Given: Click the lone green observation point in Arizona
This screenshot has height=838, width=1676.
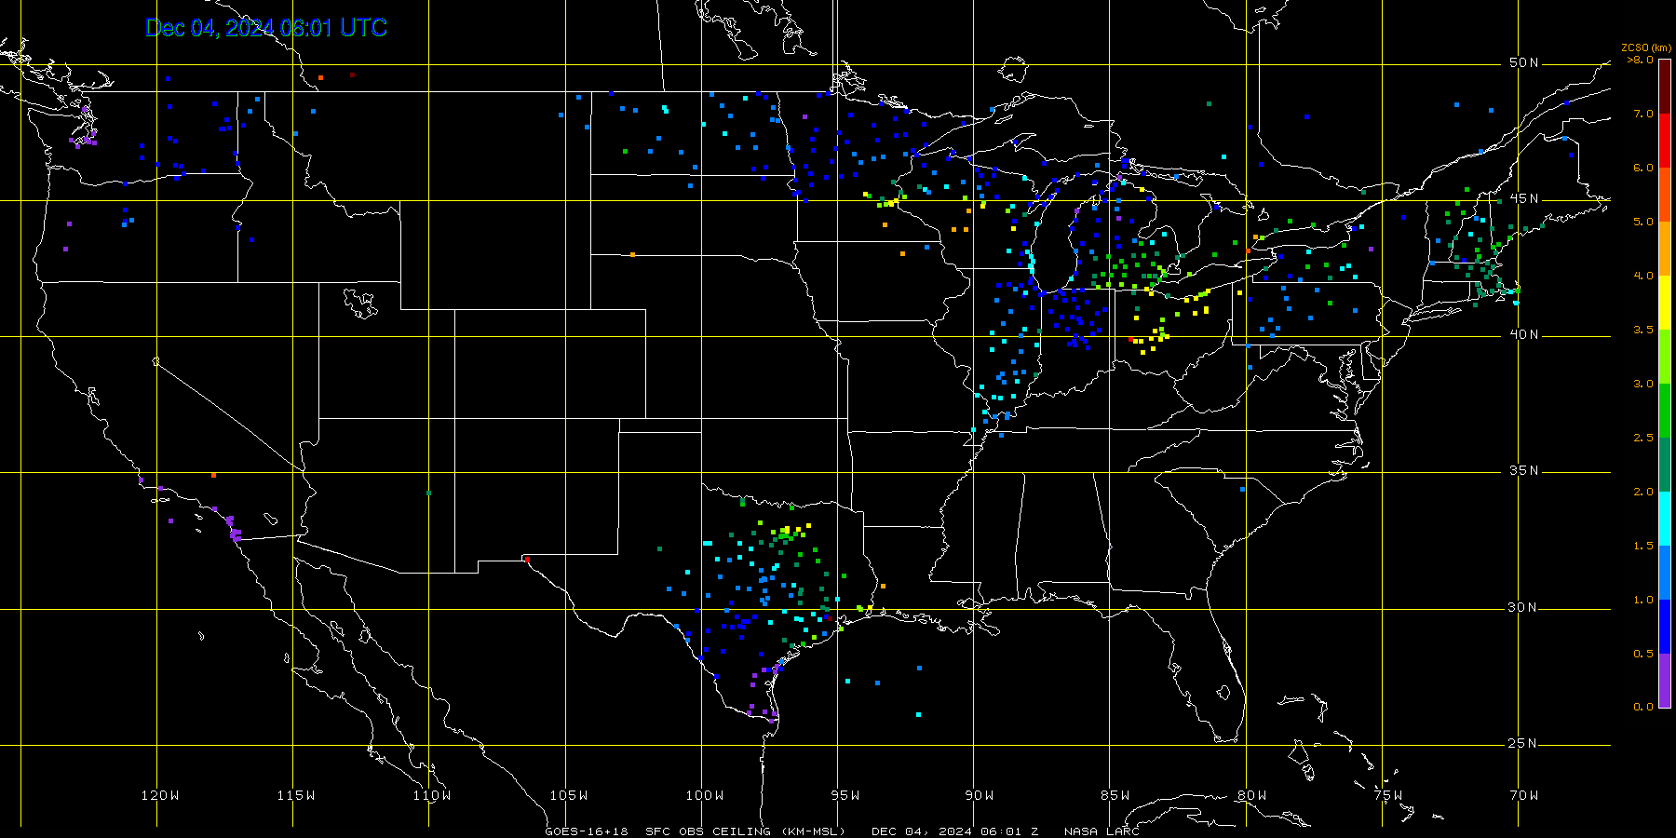Looking at the screenshot, I should [428, 493].
